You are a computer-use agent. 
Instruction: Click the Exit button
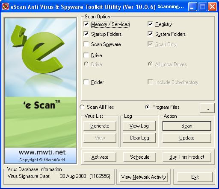[x=195, y=177]
